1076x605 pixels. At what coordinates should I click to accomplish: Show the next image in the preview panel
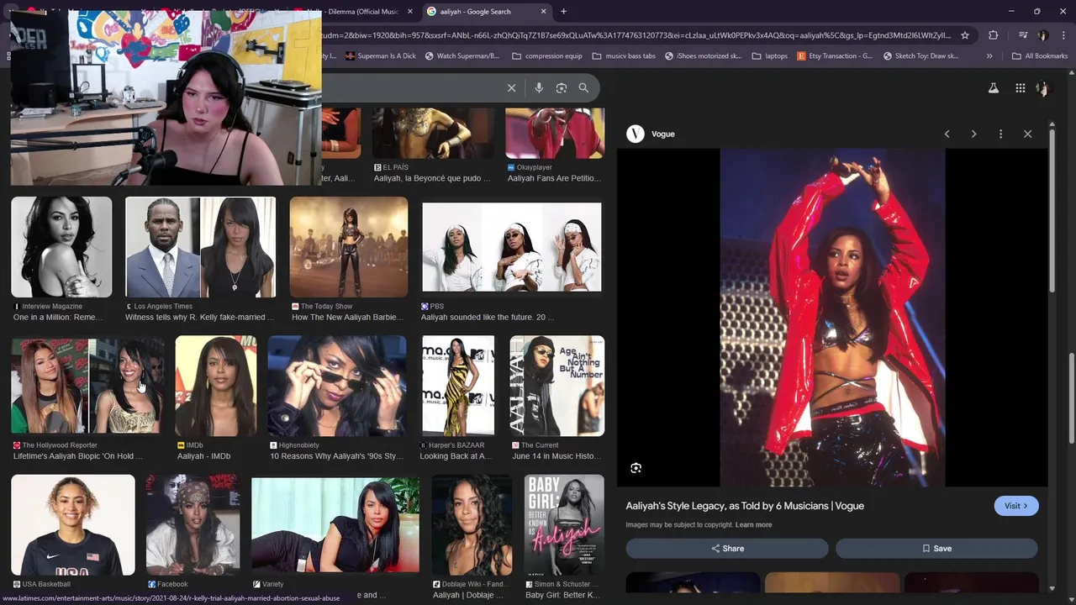(974, 134)
